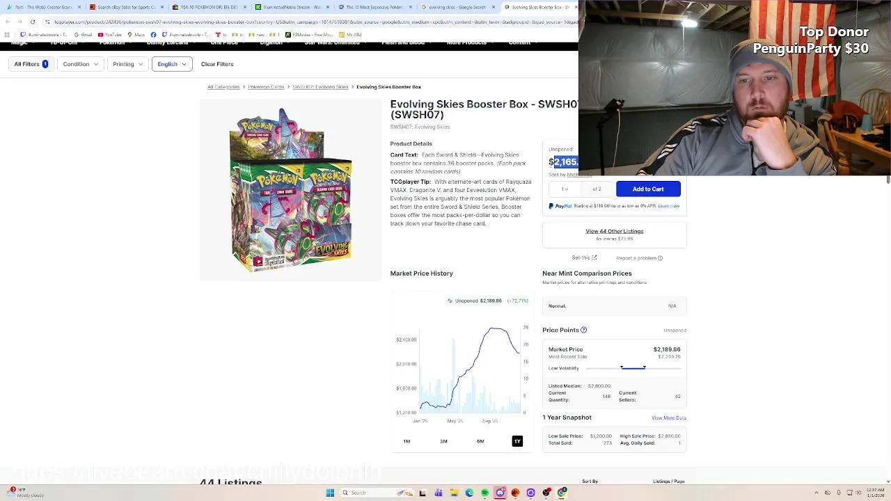Open the F2Movies bookmark
Image resolution: width=891 pixels, height=501 pixels.
pyautogui.click(x=309, y=35)
